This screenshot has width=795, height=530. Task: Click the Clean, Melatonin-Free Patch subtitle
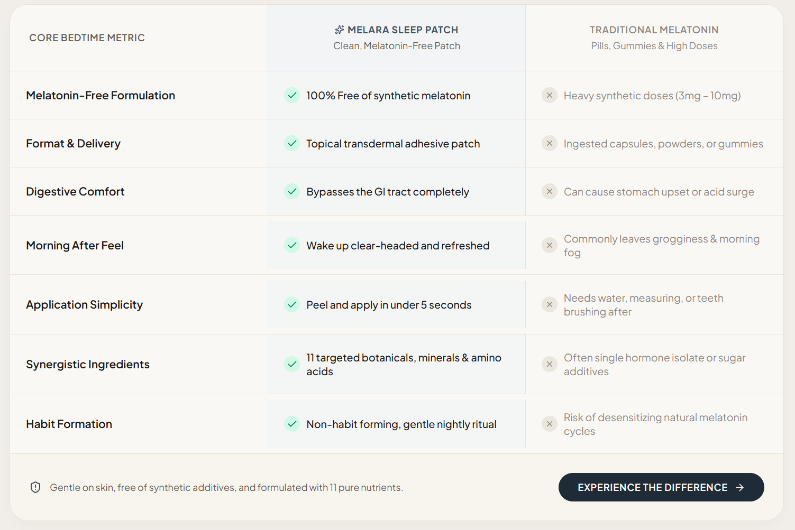tap(397, 46)
